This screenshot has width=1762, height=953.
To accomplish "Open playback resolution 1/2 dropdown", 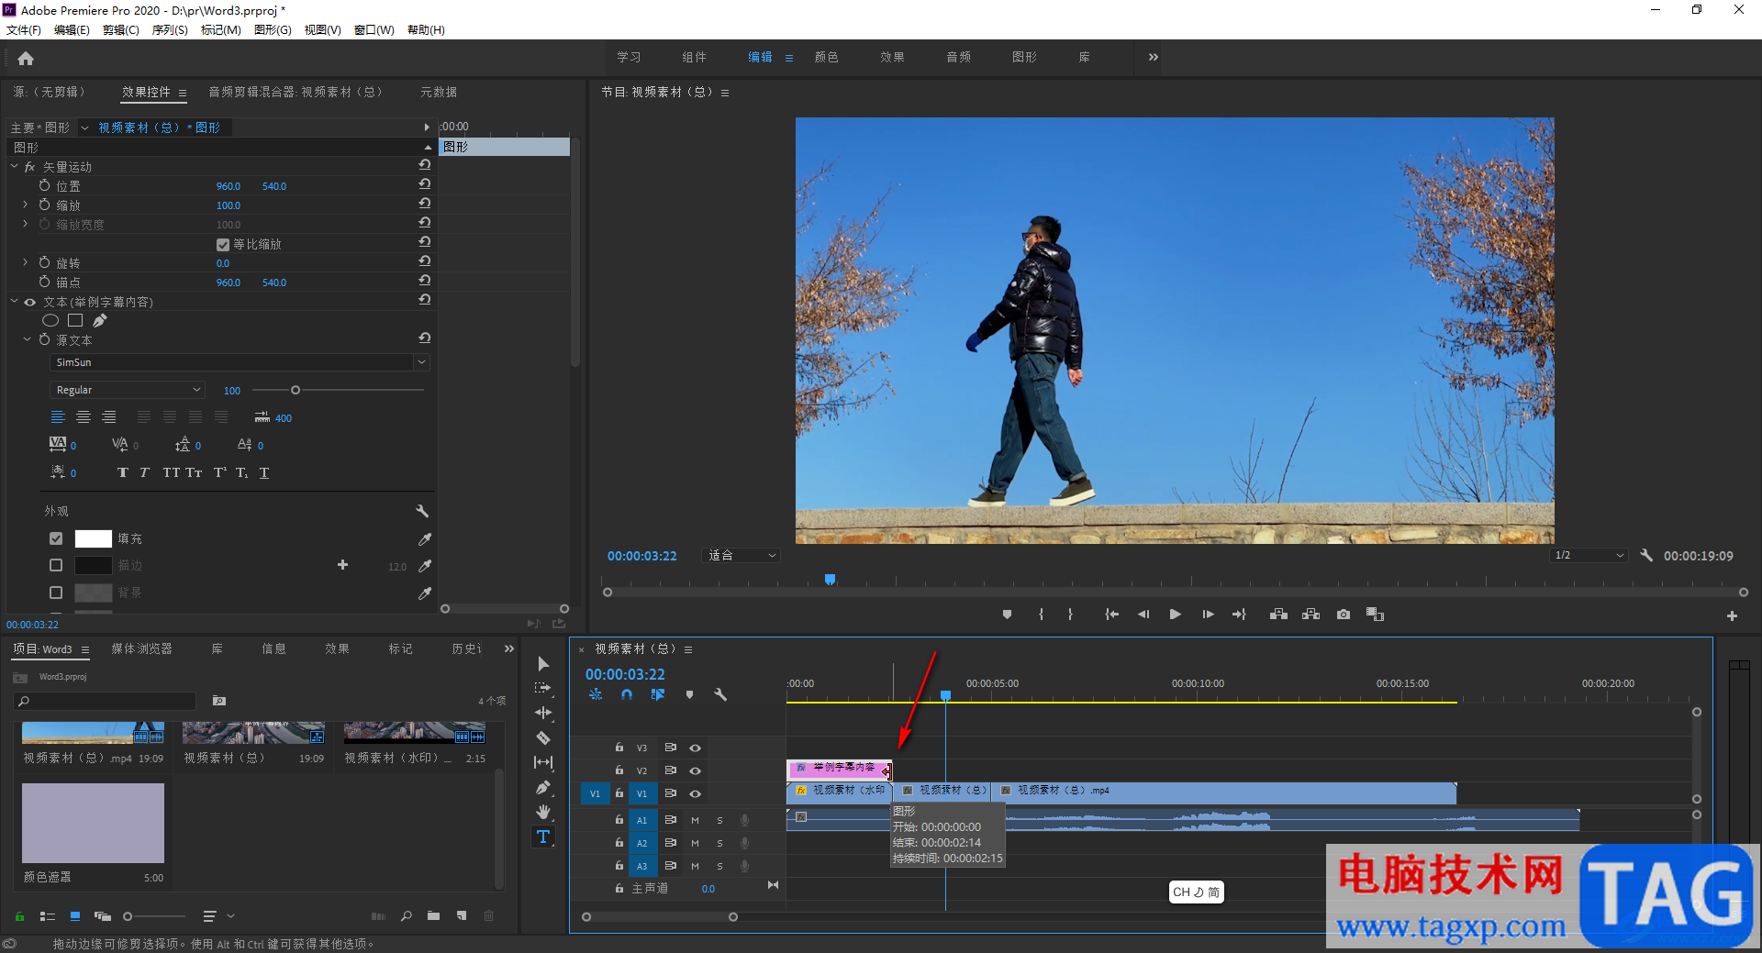I will pos(1589,556).
